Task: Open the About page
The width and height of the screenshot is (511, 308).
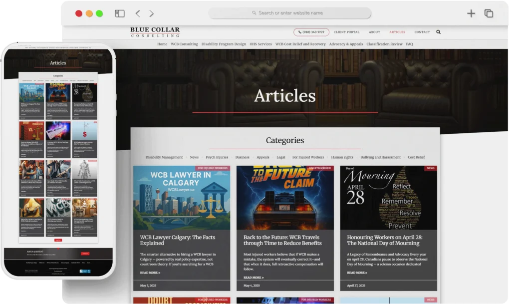Action: coord(374,32)
